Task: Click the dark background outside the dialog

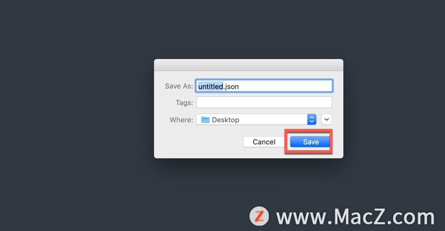Action: point(76,114)
